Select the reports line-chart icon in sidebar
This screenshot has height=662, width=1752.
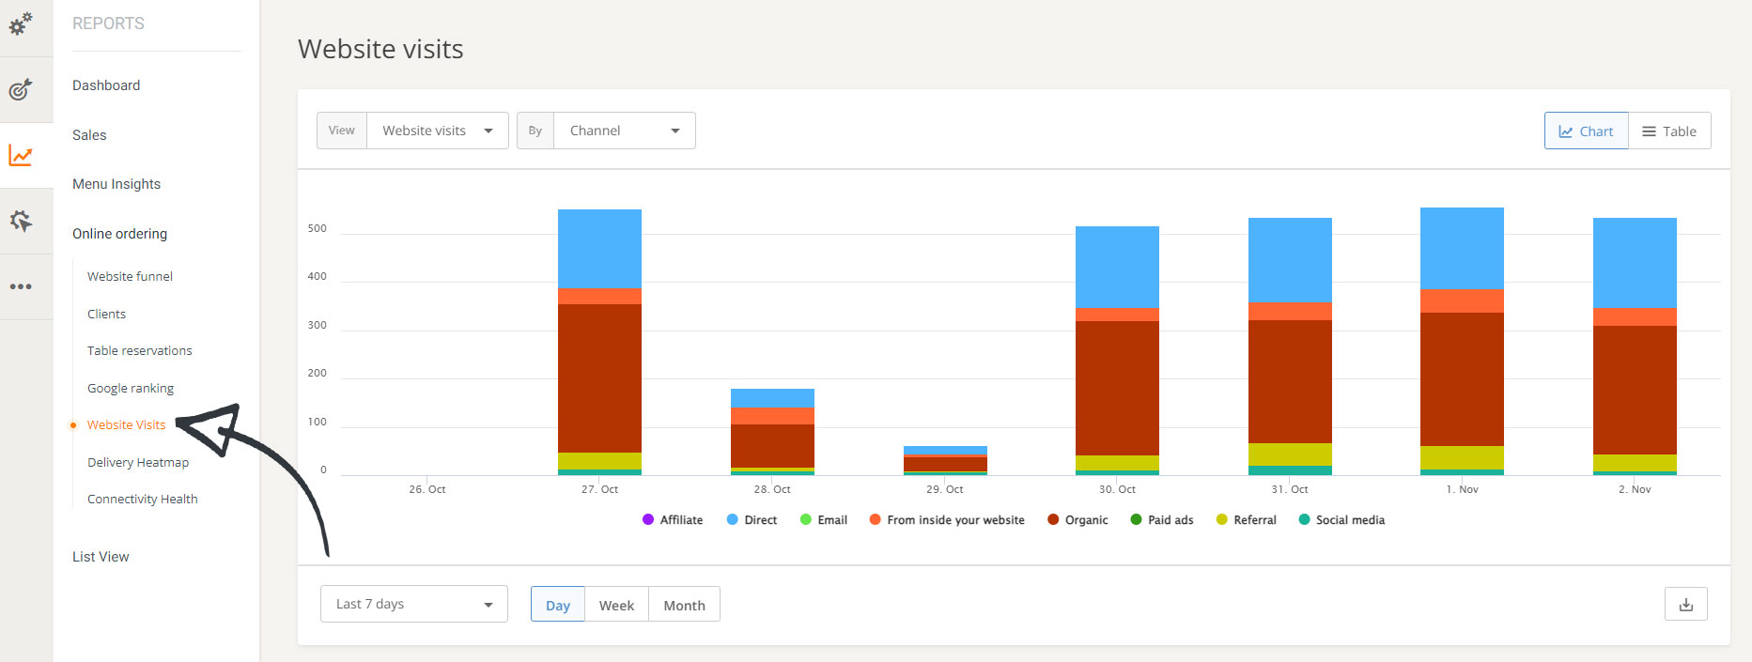point(21,156)
